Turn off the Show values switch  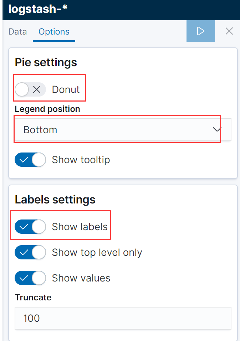click(x=30, y=278)
